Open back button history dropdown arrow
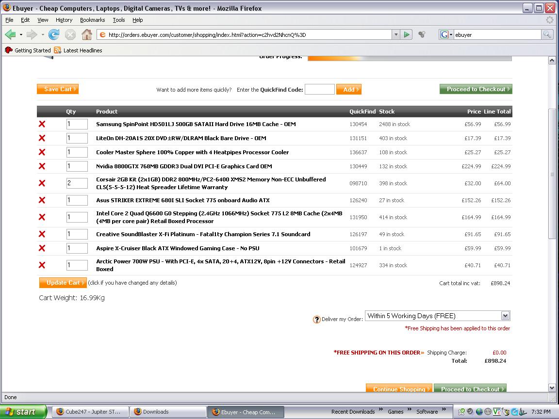 pyautogui.click(x=21, y=34)
